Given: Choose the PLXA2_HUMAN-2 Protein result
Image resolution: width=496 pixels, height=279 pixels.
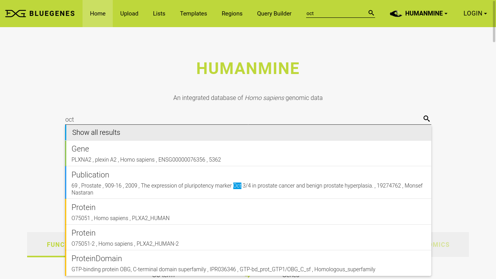Looking at the screenshot, I should point(248,238).
